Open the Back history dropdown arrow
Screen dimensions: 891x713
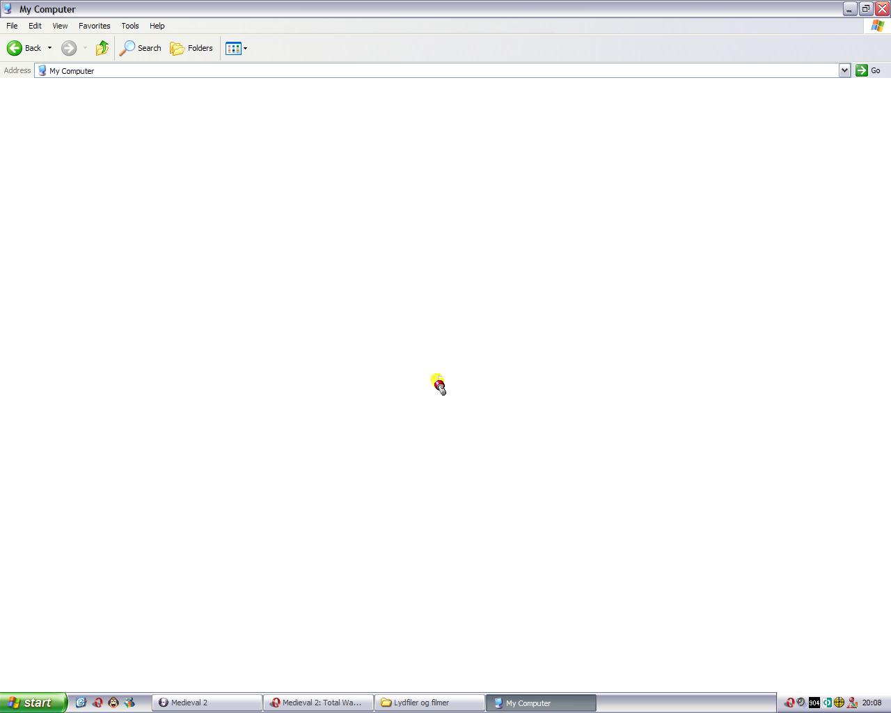point(49,48)
